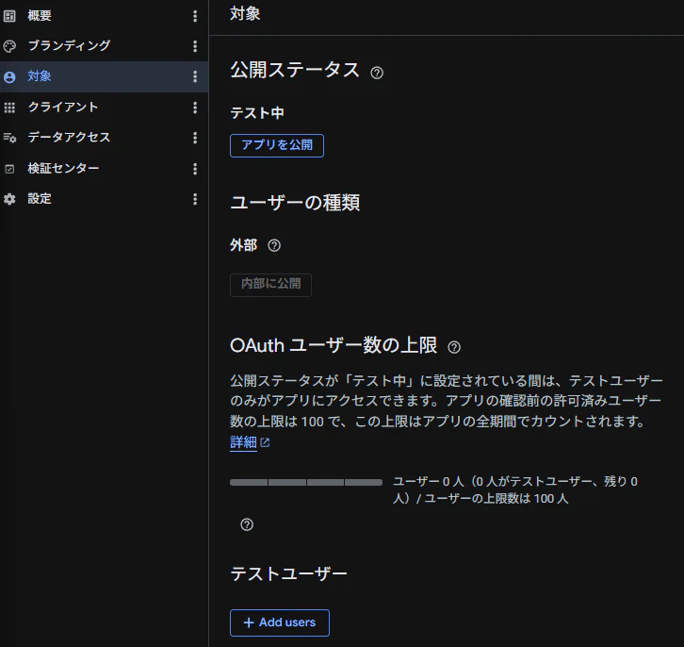
Task: Click the 概要 dashboard icon in sidebar
Action: tap(9, 16)
